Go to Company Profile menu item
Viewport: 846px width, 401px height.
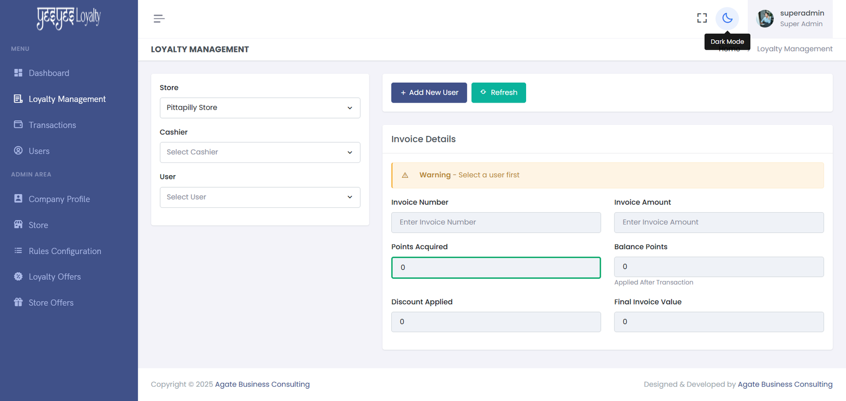[59, 199]
